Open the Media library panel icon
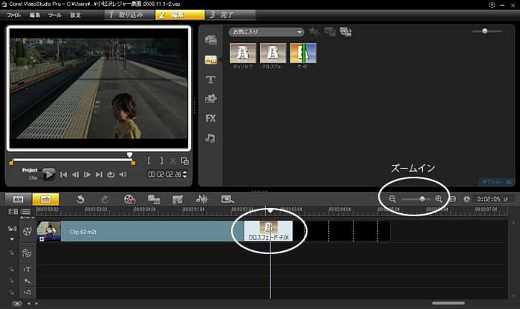This screenshot has height=309, width=520. point(210,40)
